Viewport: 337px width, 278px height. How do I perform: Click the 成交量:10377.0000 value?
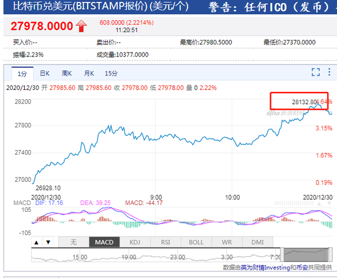tap(123, 54)
